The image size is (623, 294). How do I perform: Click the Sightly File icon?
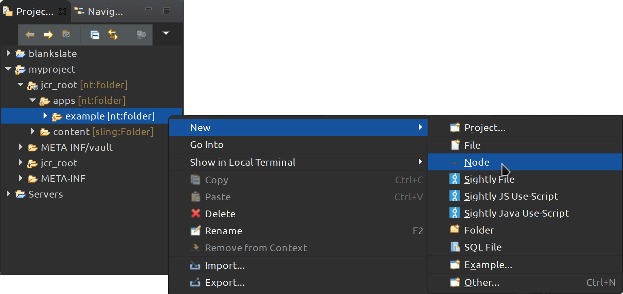(454, 179)
